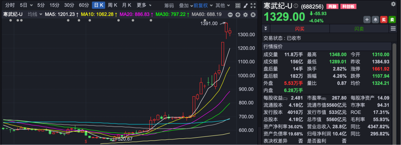The height and width of the screenshot is (145, 401).
Task: Click the 毛利率 value 55.93%
Action: click(381, 119)
